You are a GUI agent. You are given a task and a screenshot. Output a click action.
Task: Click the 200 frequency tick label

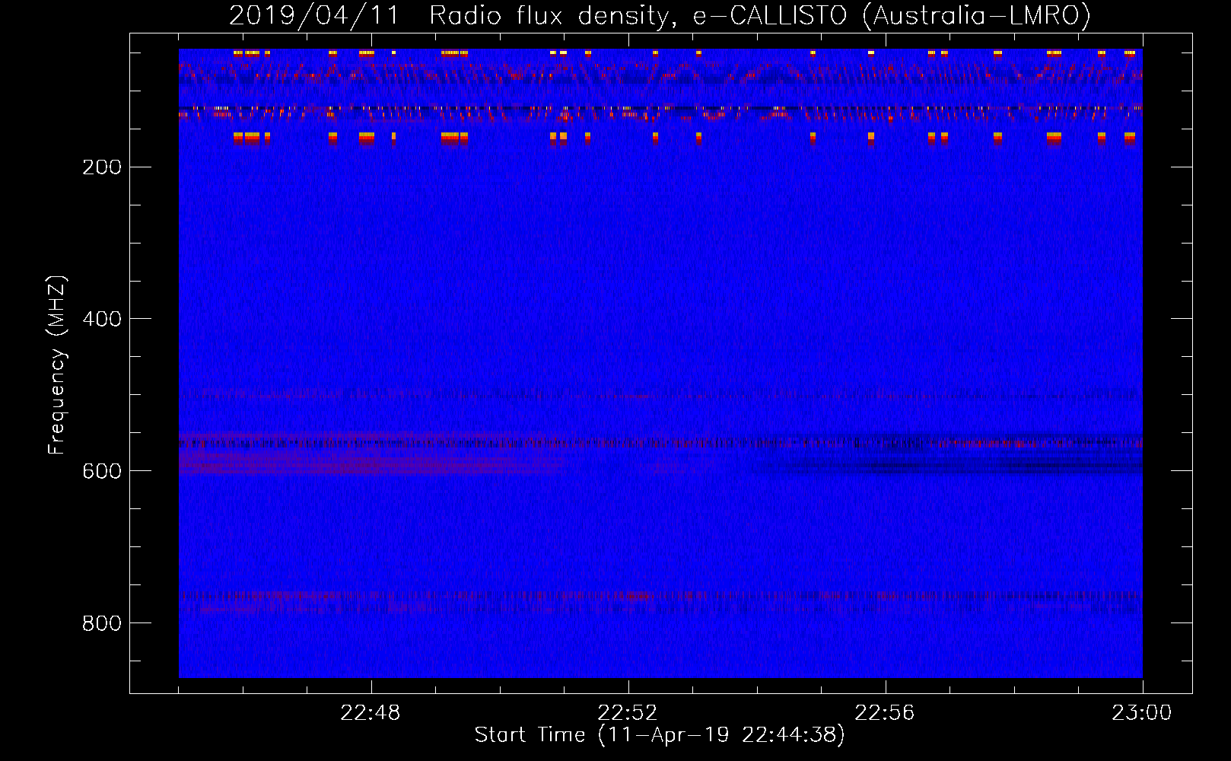(x=102, y=167)
